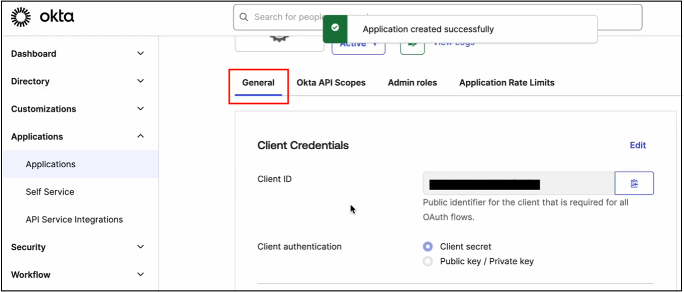Click the Customizations sidebar label

(44, 109)
